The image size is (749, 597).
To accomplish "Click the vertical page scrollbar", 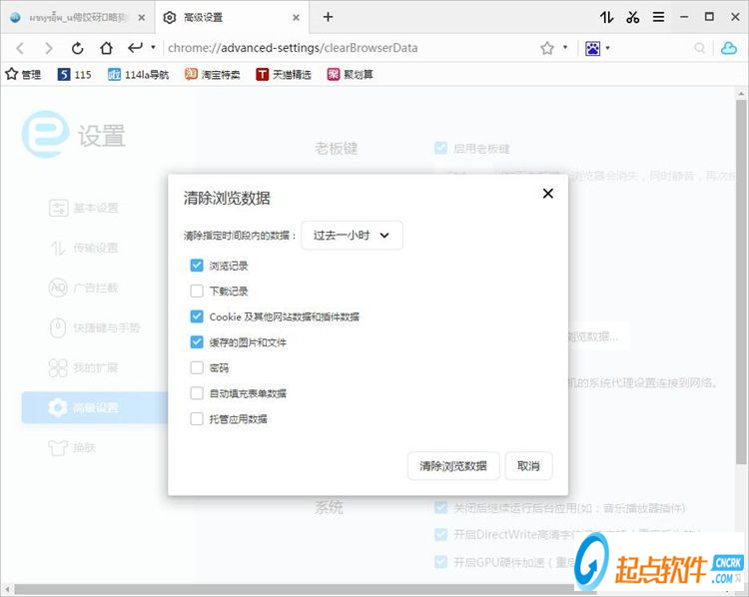I will [741, 282].
